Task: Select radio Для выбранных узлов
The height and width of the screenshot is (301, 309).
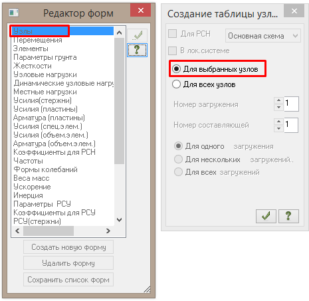Action: pyautogui.click(x=176, y=69)
